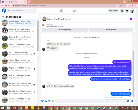This screenshot has height=110, width=138.
Task: Choose a sticker icon in composer
Action: (49, 101)
